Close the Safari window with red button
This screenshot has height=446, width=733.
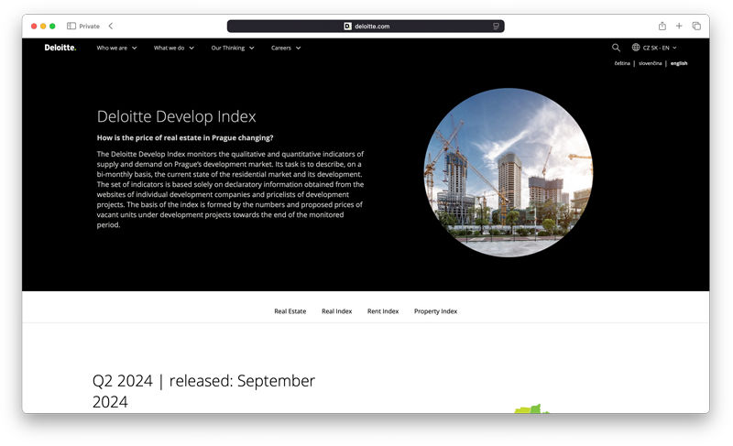(34, 27)
